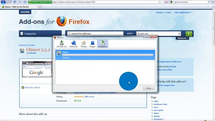
Task: Switch to Themes in the Add-ons dialog
Action: pyautogui.click(x=84, y=44)
